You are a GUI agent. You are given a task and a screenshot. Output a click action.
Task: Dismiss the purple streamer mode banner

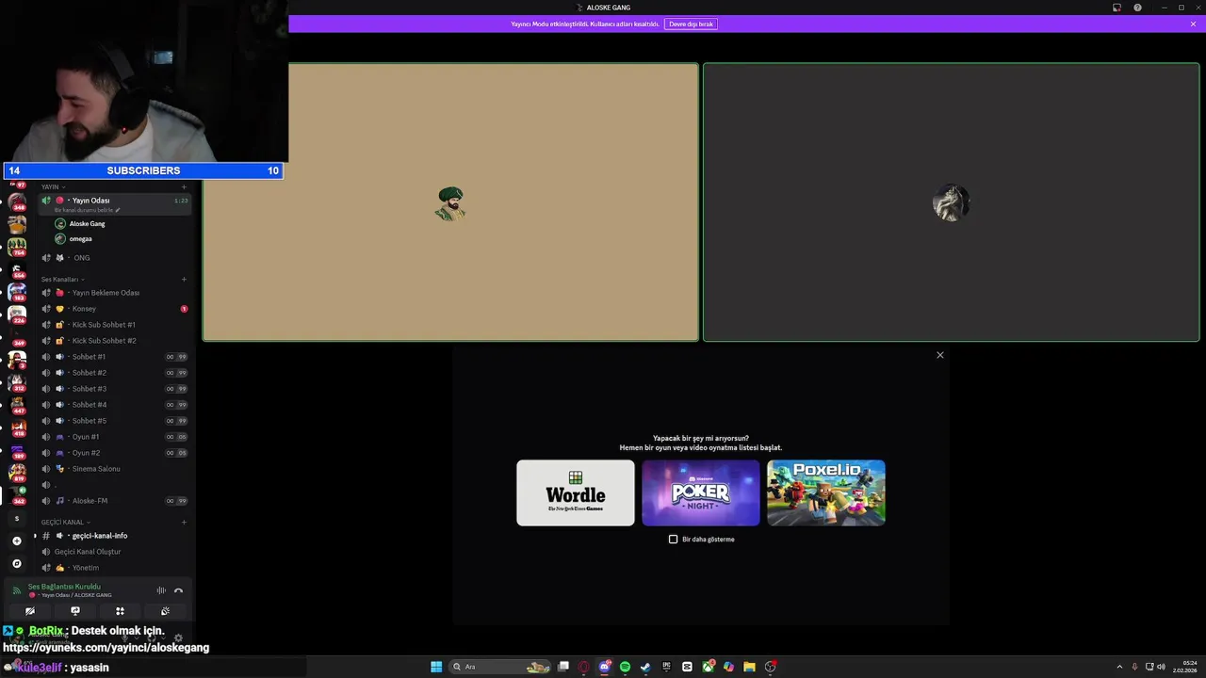1193,24
